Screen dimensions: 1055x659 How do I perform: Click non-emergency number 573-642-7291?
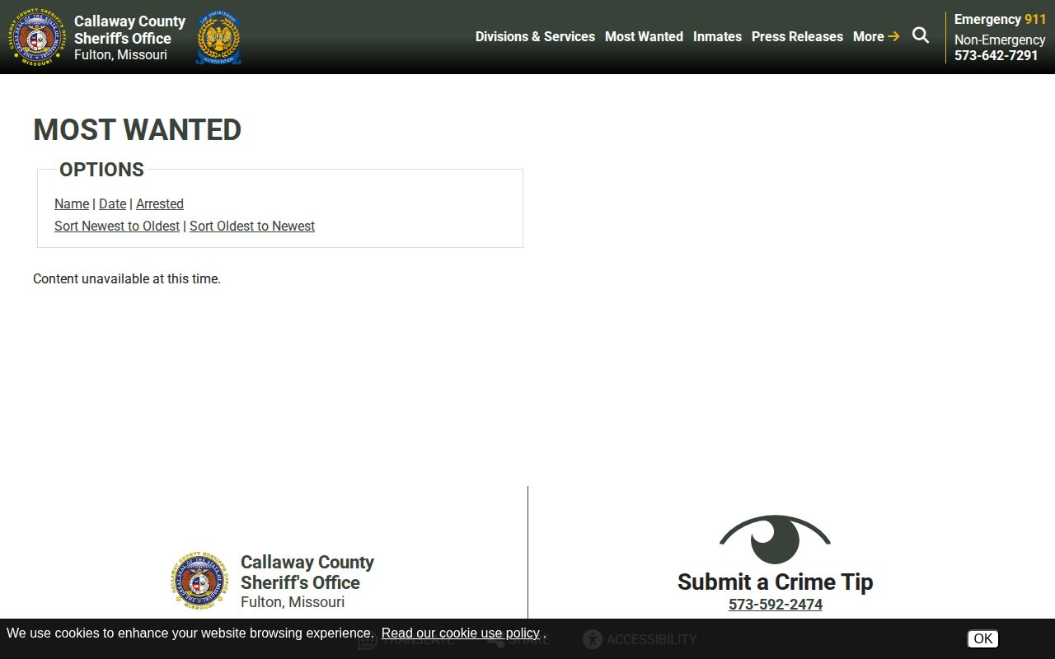(x=996, y=55)
